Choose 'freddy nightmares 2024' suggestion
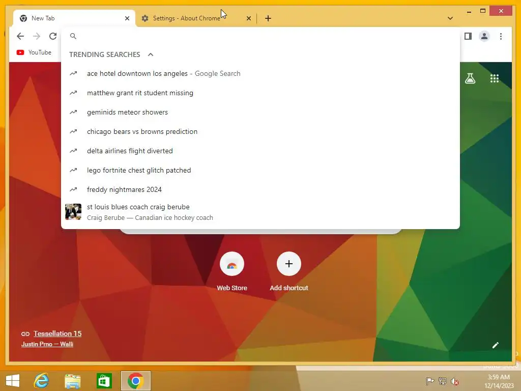This screenshot has height=391, width=521. (x=260, y=189)
